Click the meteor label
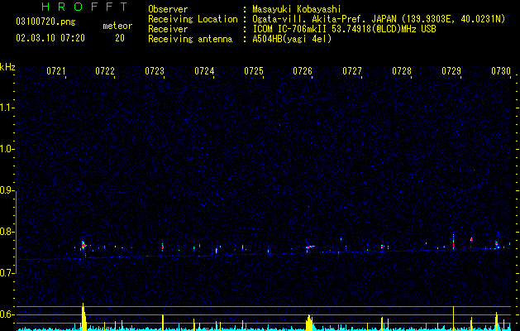 pos(117,26)
